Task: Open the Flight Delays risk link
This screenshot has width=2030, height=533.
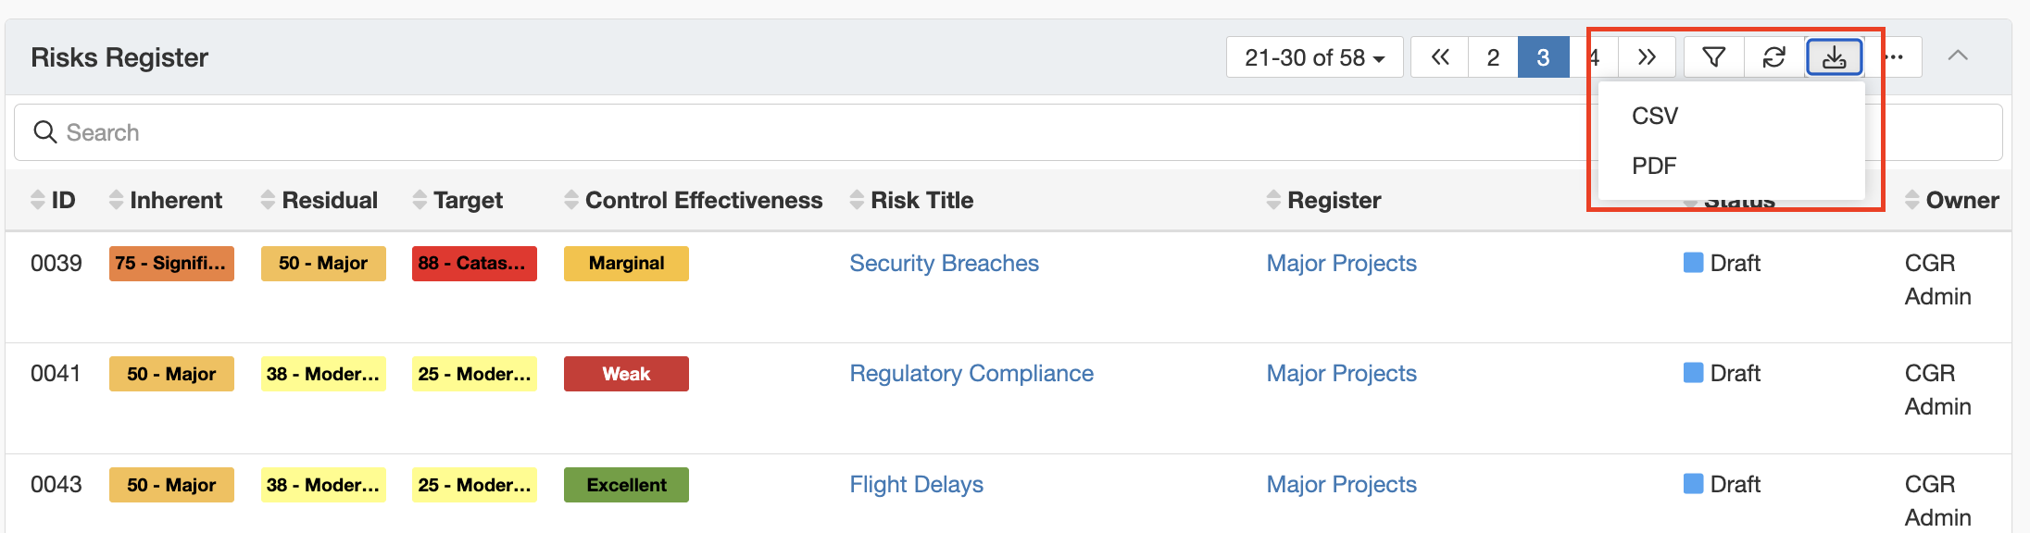Action: pyautogui.click(x=916, y=485)
